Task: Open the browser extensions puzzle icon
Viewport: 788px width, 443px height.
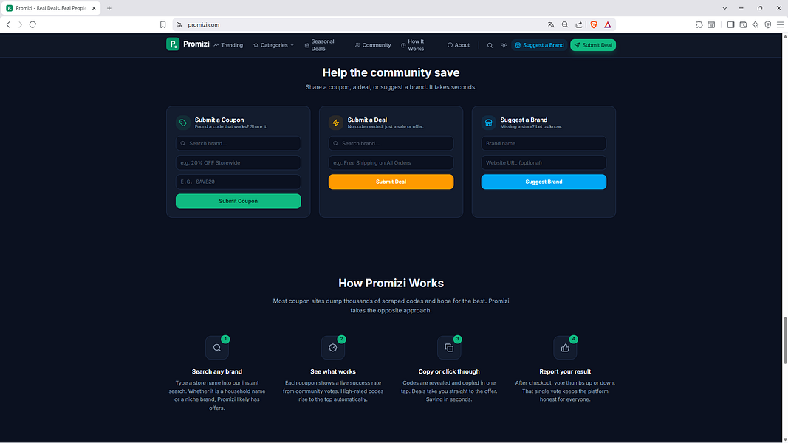Action: tap(699, 24)
